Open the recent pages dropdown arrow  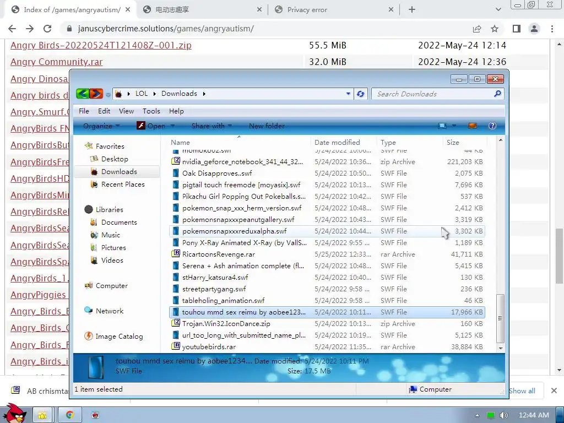[x=108, y=95]
